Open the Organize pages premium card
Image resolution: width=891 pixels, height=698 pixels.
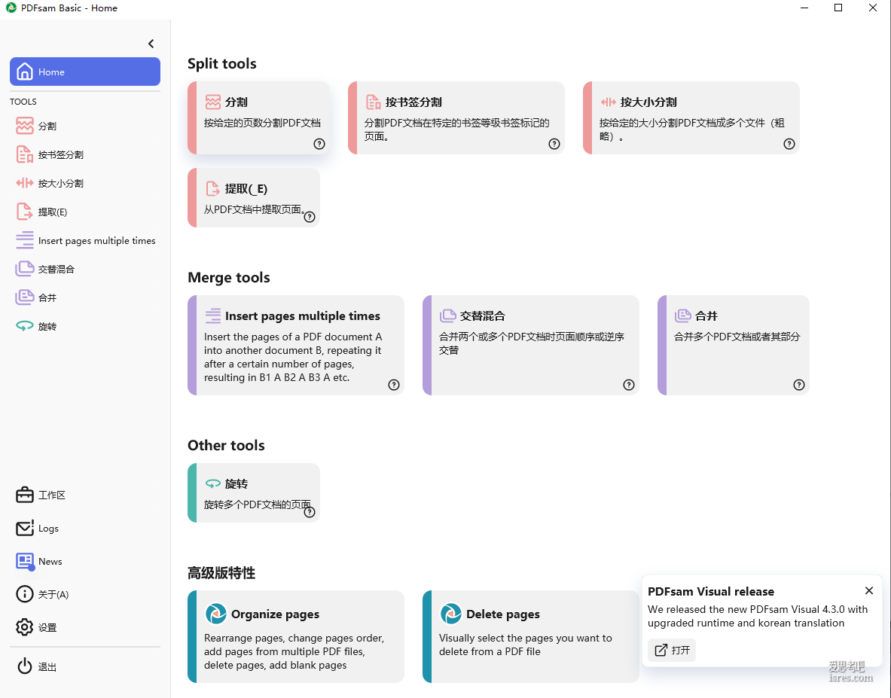pyautogui.click(x=295, y=636)
